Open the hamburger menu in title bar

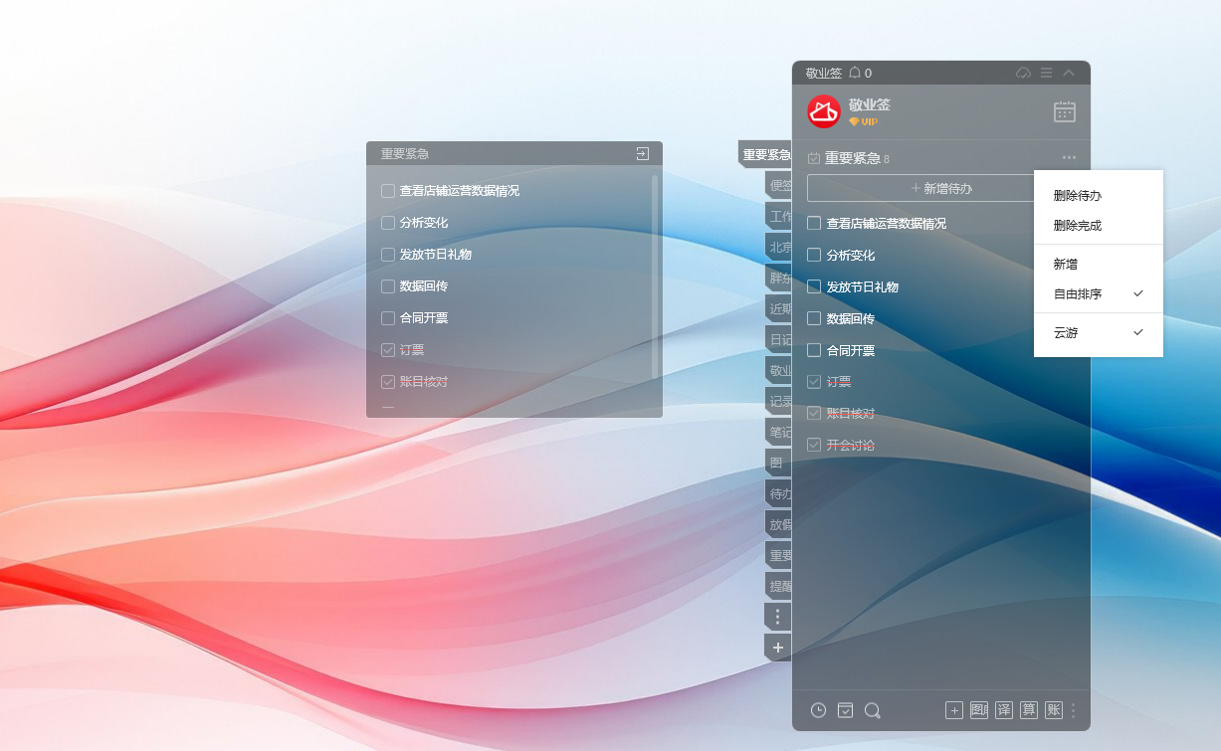pyautogui.click(x=1046, y=73)
